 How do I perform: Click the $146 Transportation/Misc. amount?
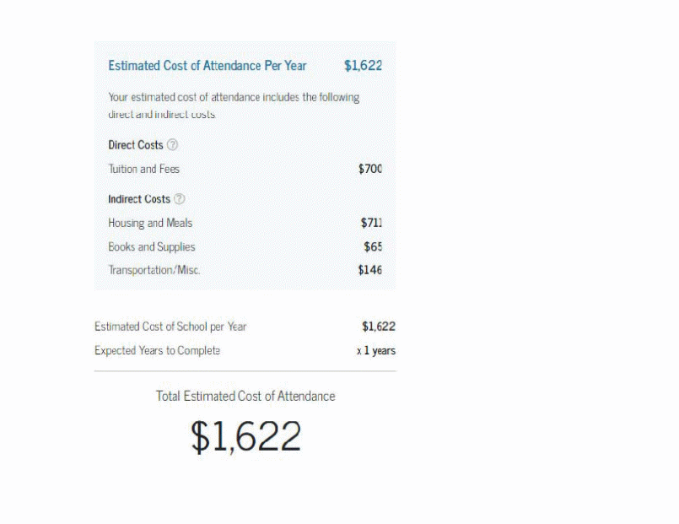(x=370, y=270)
